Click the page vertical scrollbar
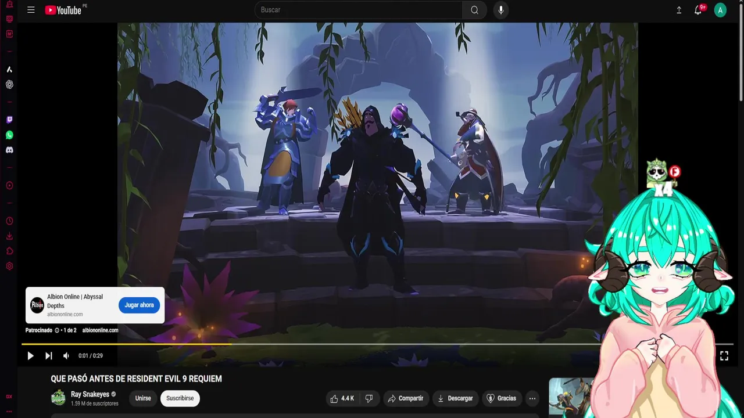744x418 pixels. click(741, 52)
